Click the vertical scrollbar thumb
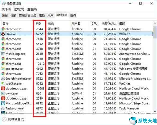 pos(155,32)
